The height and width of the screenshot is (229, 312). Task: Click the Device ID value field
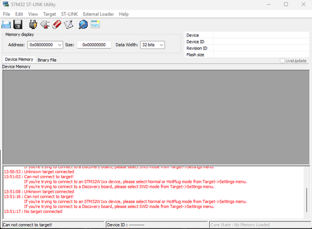click(x=261, y=42)
